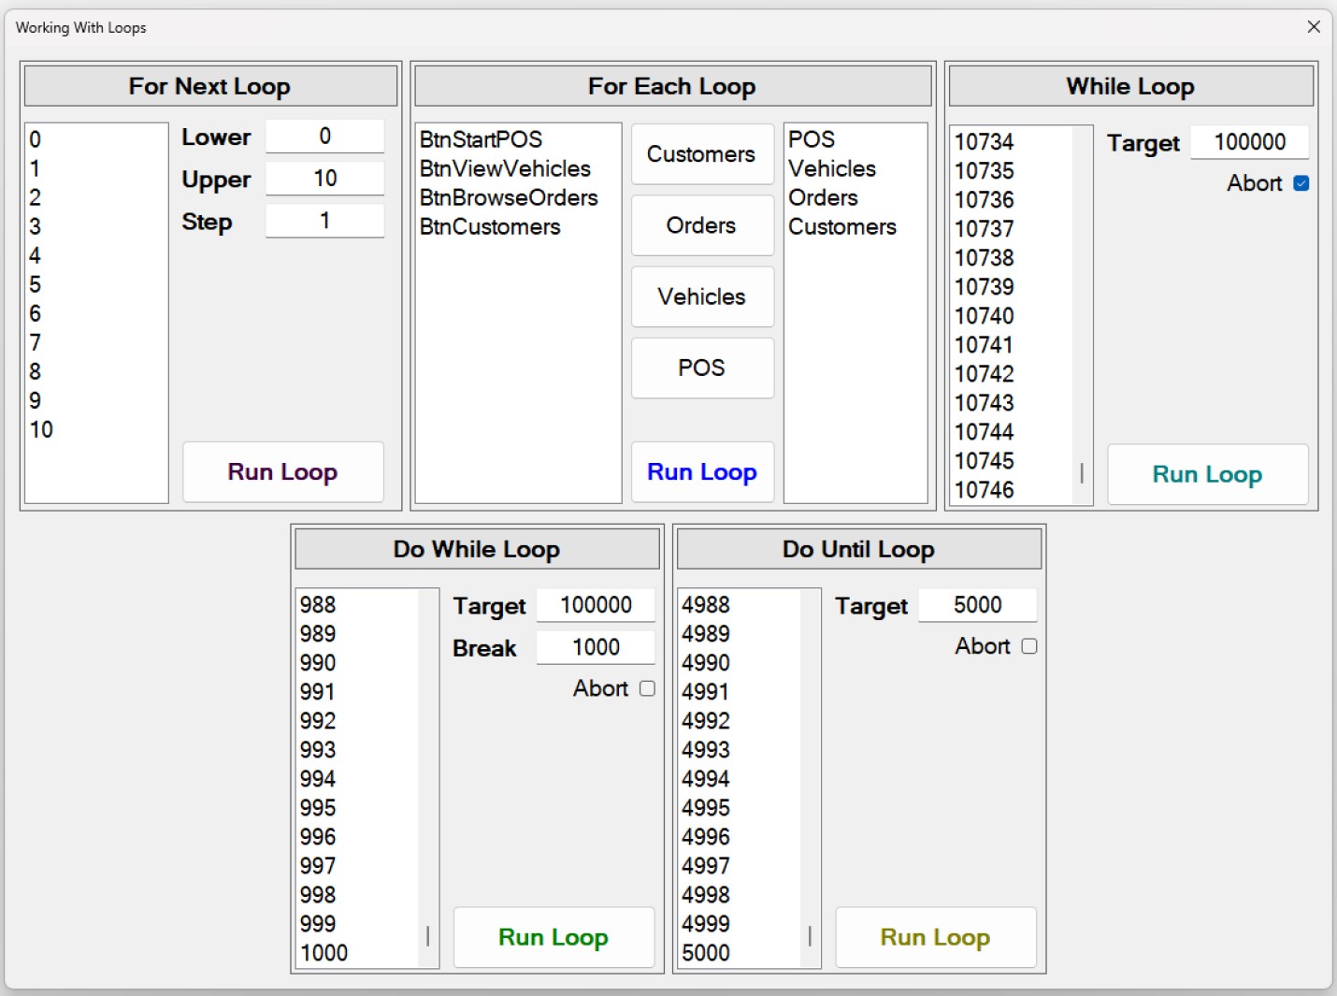Run the Do While Loop
This screenshot has height=996, width=1337.
[553, 937]
